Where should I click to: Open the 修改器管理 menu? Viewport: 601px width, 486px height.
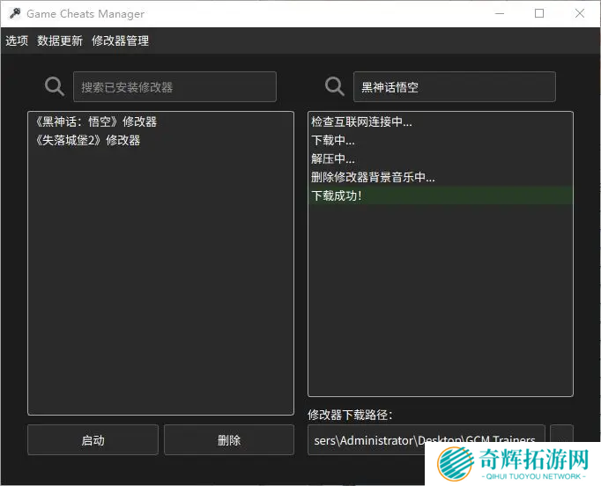[120, 40]
